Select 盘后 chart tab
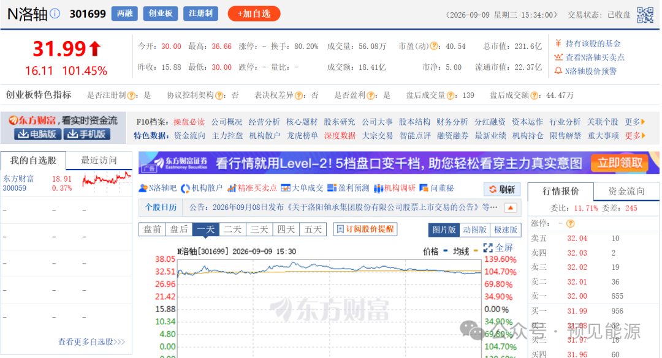This screenshot has height=358, width=662. tap(179, 229)
